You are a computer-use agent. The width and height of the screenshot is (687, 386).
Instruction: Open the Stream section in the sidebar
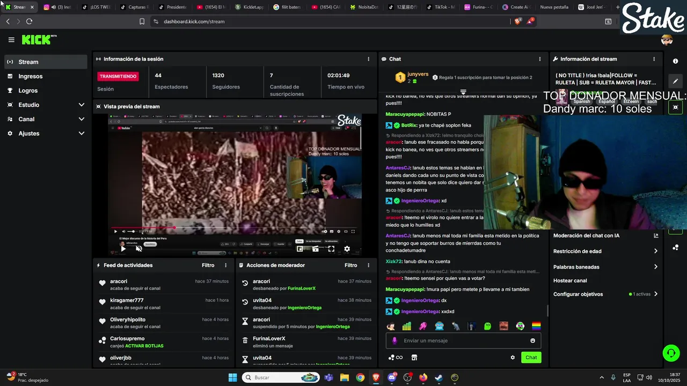pos(46,62)
